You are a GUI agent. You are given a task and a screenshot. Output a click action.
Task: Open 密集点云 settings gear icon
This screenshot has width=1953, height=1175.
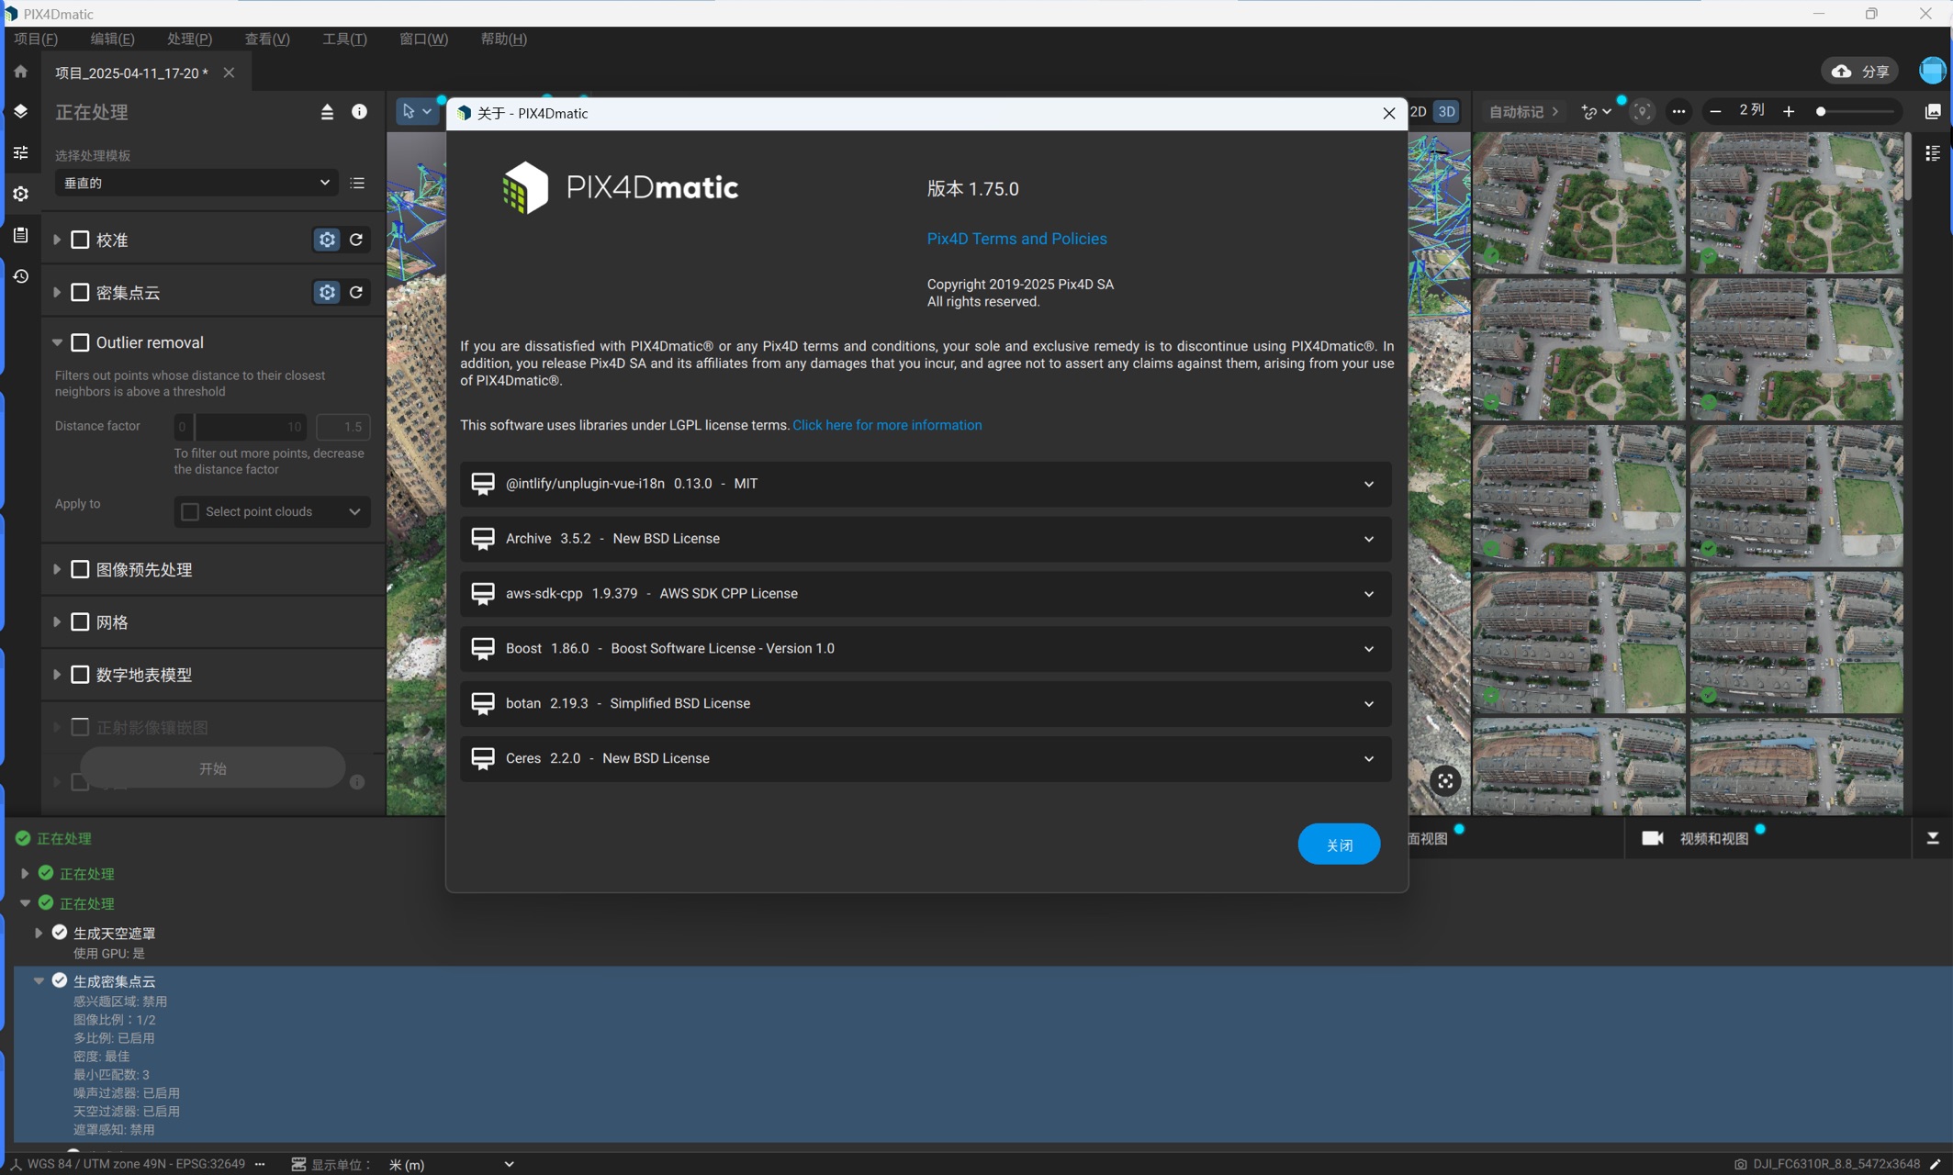(327, 292)
